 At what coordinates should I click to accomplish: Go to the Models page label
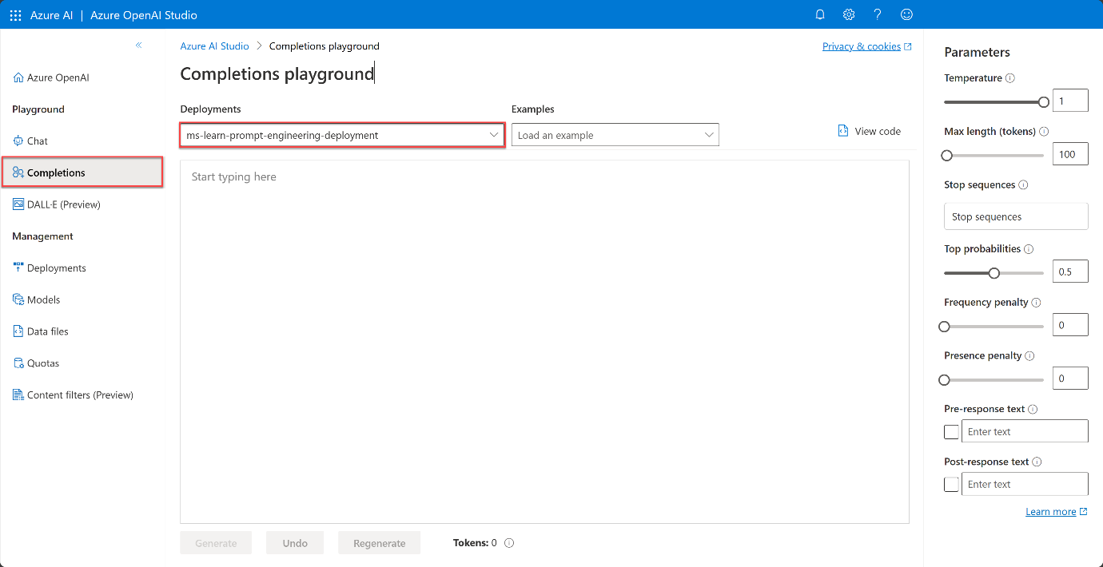(x=44, y=299)
